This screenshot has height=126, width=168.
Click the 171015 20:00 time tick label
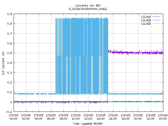click(138, 117)
